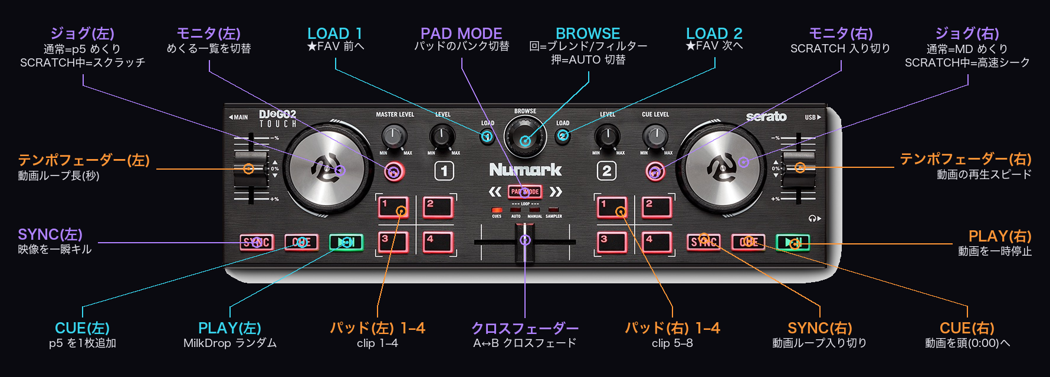Click the left tempo fader handle

tap(252, 169)
